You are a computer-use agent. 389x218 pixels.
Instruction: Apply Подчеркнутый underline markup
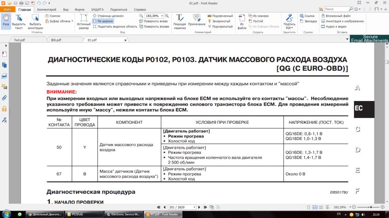pyautogui.click(x=220, y=26)
